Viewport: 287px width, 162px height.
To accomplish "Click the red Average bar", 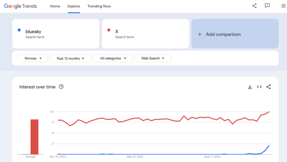I will [34, 137].
